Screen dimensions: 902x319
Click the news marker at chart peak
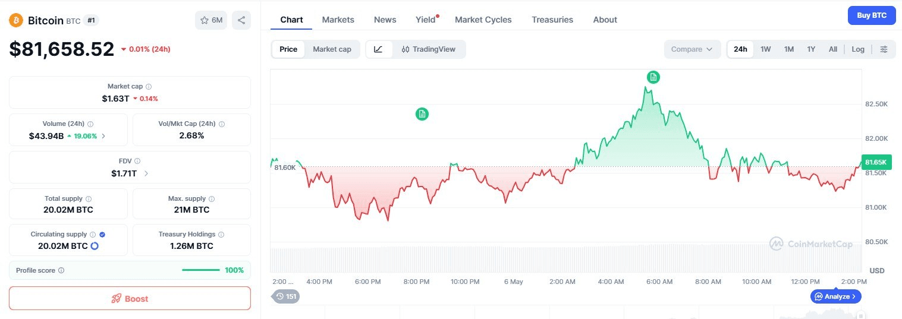(653, 77)
